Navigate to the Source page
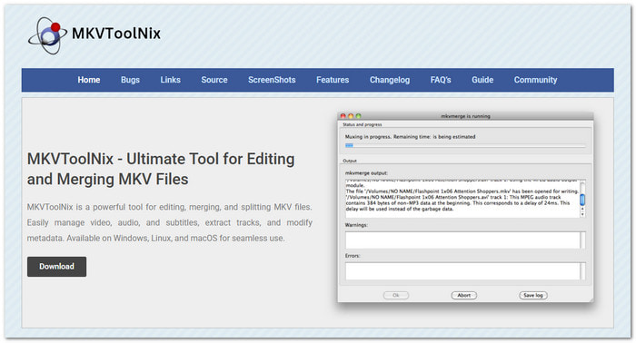The width and height of the screenshot is (636, 343). tap(214, 80)
